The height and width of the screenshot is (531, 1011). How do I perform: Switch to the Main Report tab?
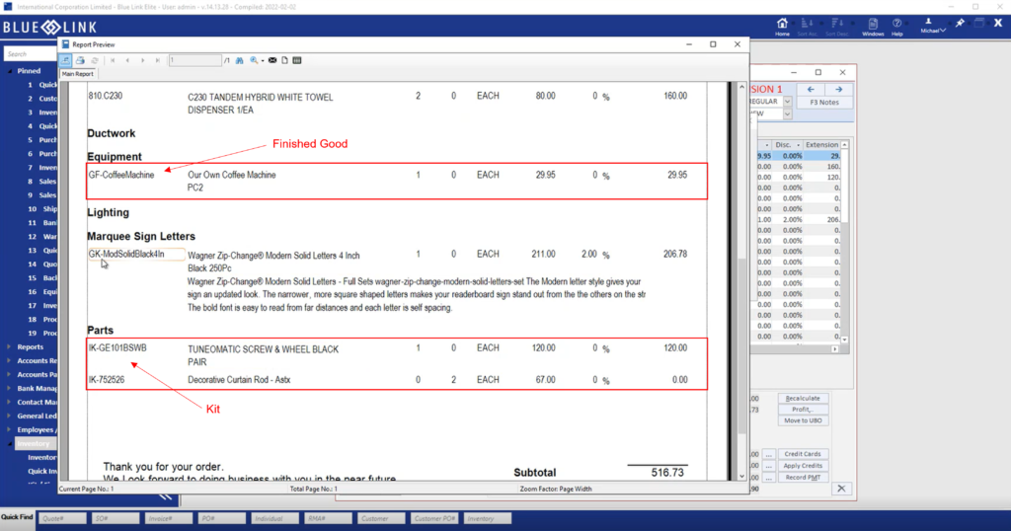[79, 74]
